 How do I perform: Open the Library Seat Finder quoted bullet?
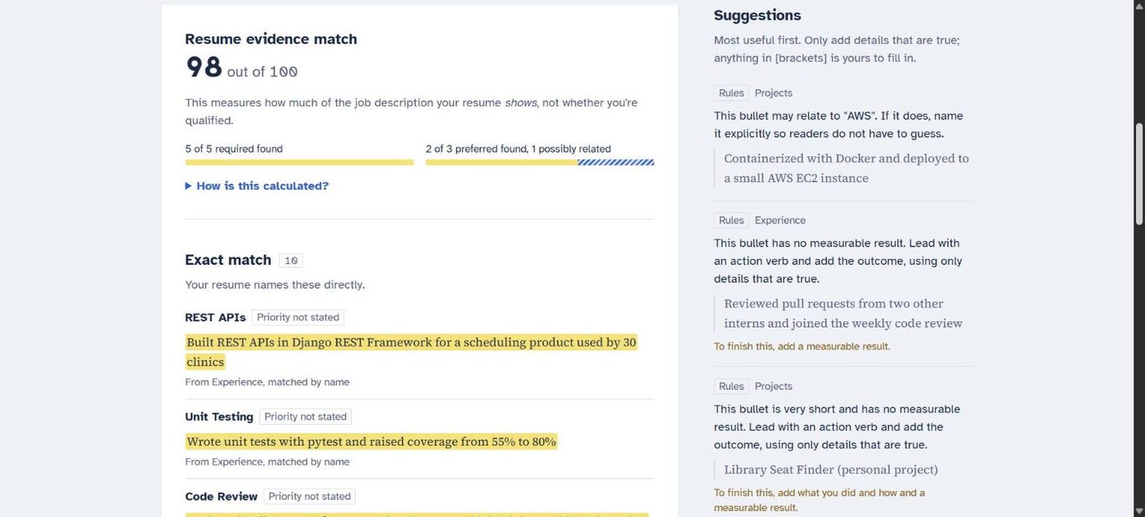[831, 470]
